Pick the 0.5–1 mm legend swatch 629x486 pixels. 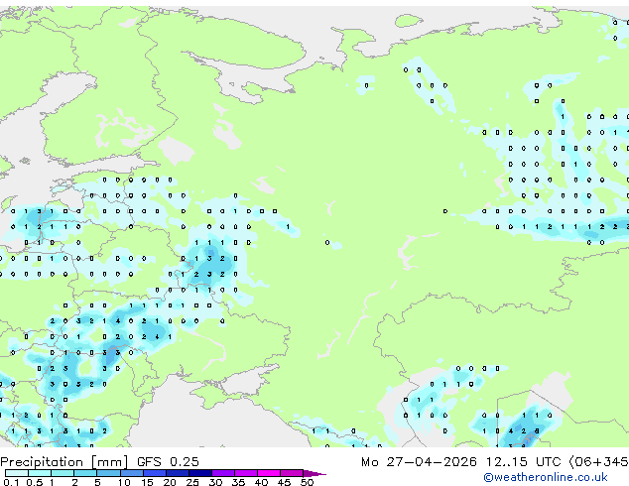[x=40, y=473]
